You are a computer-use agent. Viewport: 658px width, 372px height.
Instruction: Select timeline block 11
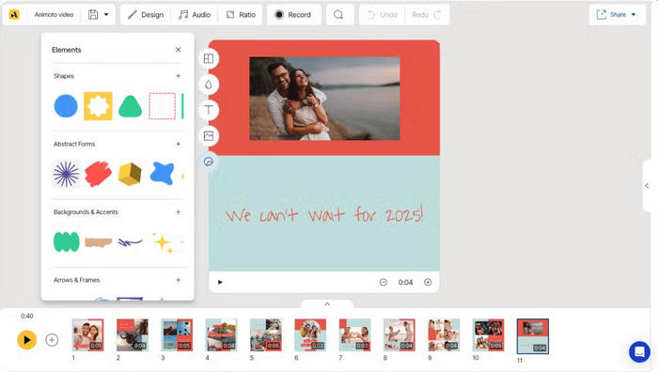click(x=533, y=336)
